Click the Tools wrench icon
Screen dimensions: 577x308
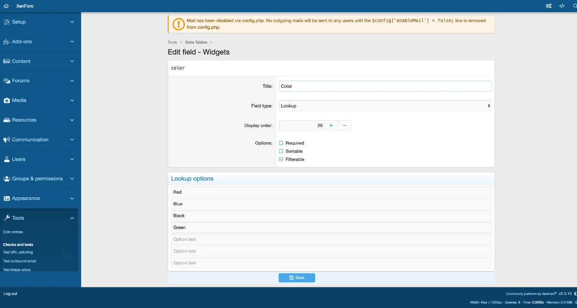(7, 218)
